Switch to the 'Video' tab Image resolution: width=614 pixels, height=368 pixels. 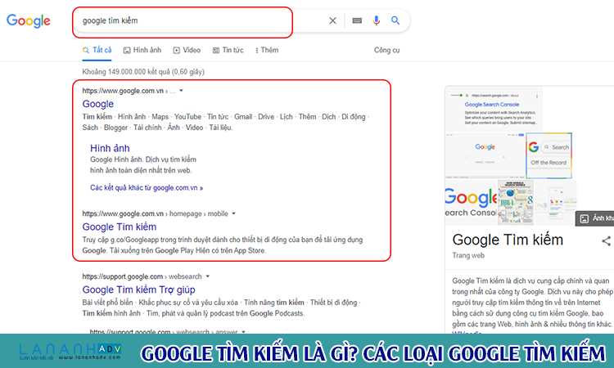(x=187, y=50)
